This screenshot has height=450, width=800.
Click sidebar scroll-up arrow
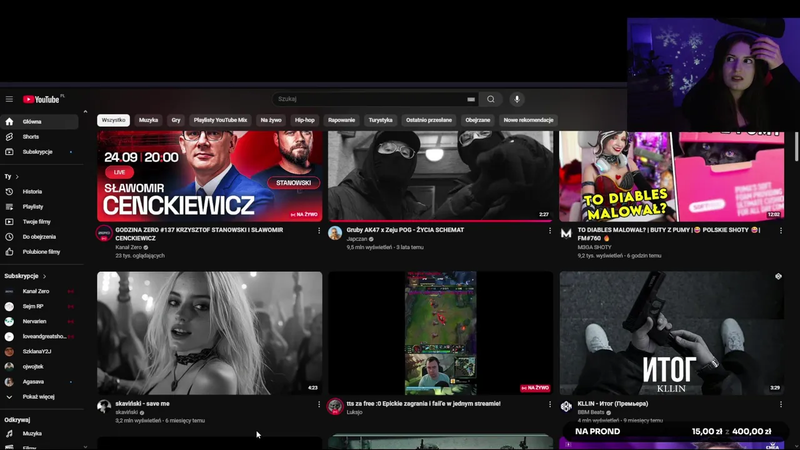pyautogui.click(x=85, y=112)
